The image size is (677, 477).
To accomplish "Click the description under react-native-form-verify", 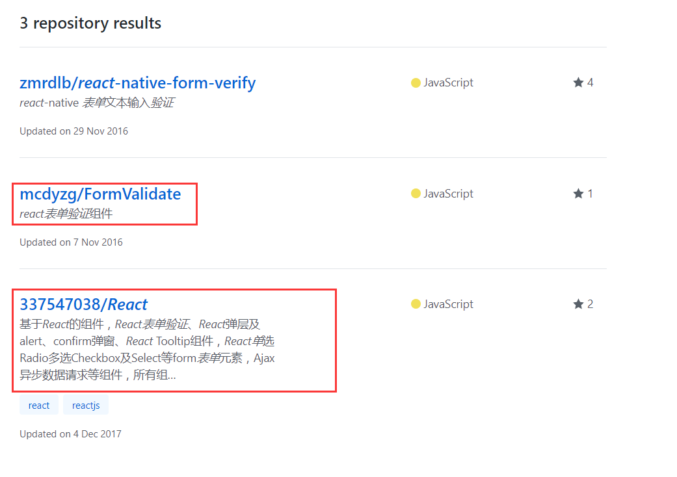I will (x=96, y=103).
